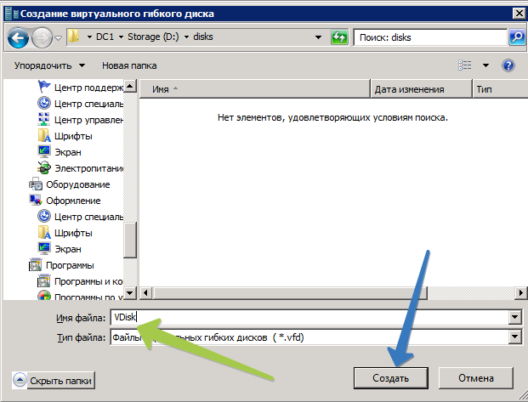Select Оформление item in tree
528x402 pixels.
[x=65, y=201]
